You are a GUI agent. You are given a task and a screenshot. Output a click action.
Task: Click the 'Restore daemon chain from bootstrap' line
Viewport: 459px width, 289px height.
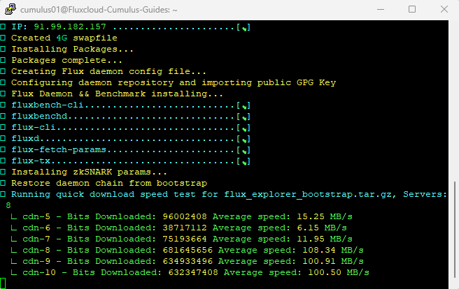tap(109, 184)
